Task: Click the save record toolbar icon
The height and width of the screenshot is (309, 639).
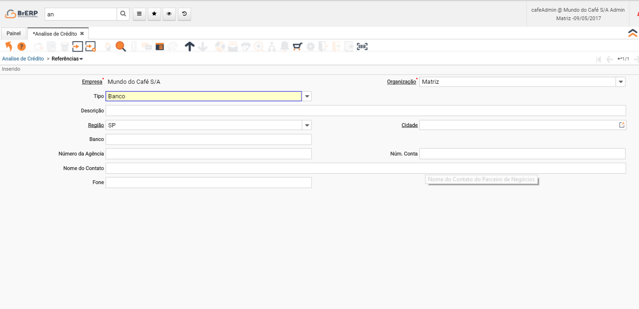Action: coord(77,46)
